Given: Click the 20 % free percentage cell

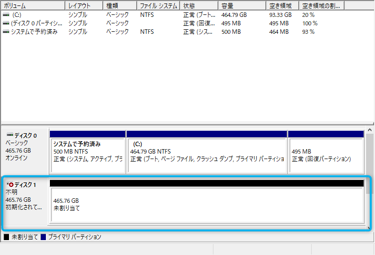Looking at the screenshot, I should tap(308, 15).
